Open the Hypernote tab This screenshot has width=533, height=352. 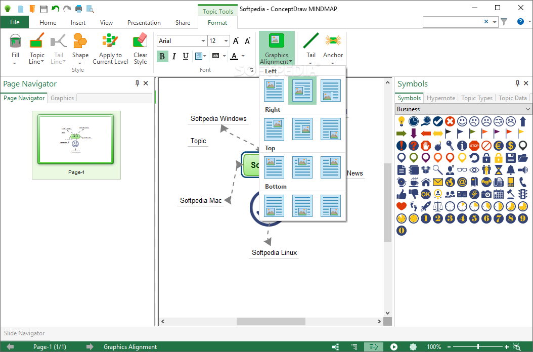(x=441, y=98)
